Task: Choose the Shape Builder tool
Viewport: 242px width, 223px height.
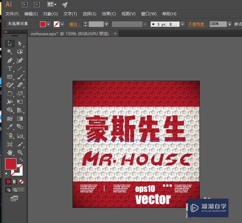Action: [x=10, y=110]
